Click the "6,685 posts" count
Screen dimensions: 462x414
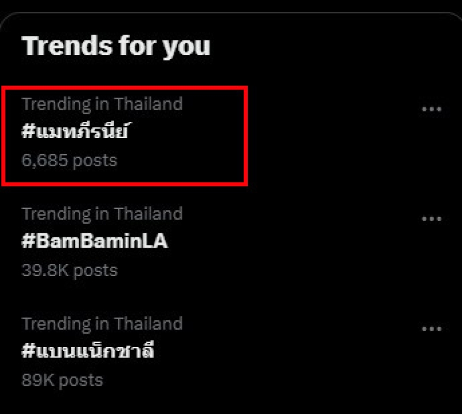tap(69, 160)
